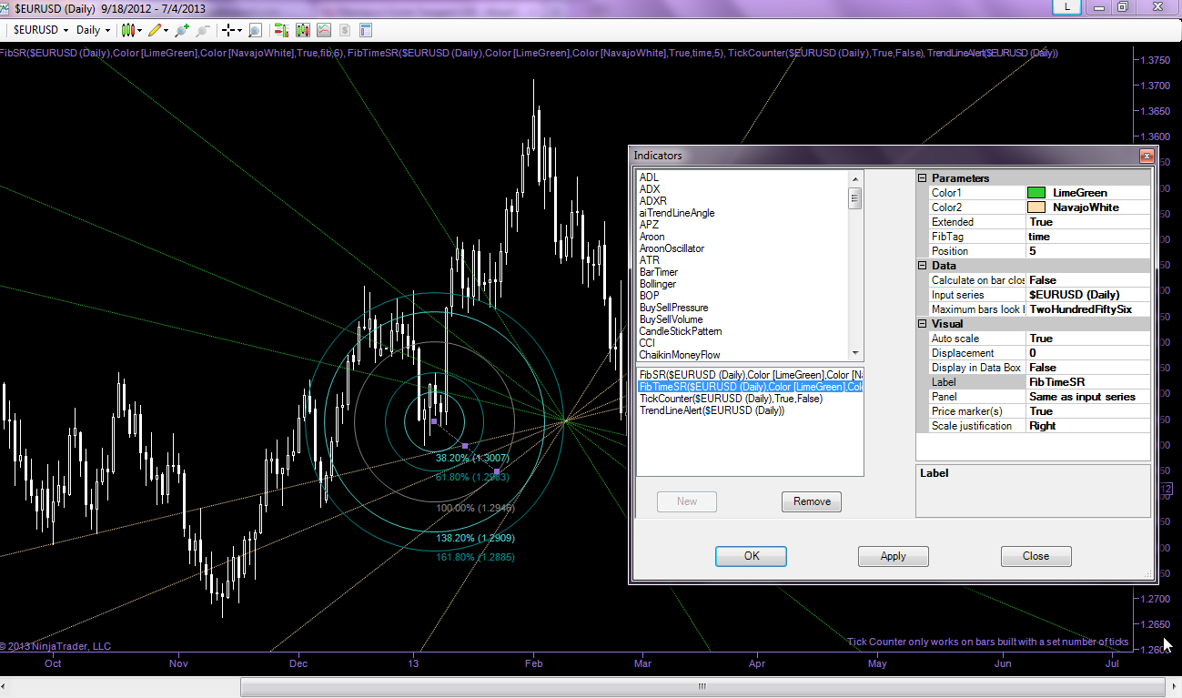This screenshot has width=1182, height=698.
Task: Select BOP in the indicator list
Action: pos(649,296)
